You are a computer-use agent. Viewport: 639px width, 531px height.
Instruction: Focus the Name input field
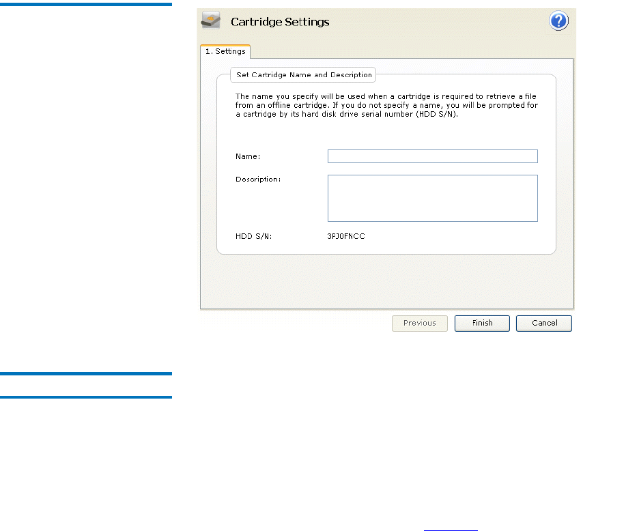pyautogui.click(x=432, y=156)
